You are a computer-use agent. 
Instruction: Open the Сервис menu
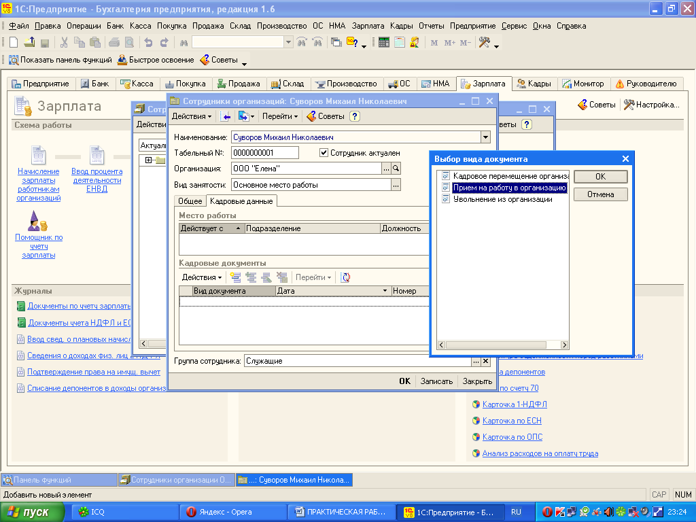[x=514, y=26]
